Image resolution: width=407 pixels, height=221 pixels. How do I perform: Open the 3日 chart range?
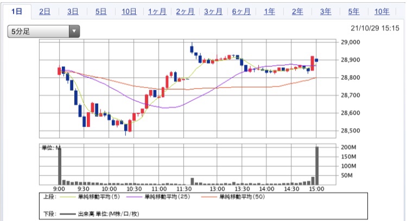[x=73, y=12]
